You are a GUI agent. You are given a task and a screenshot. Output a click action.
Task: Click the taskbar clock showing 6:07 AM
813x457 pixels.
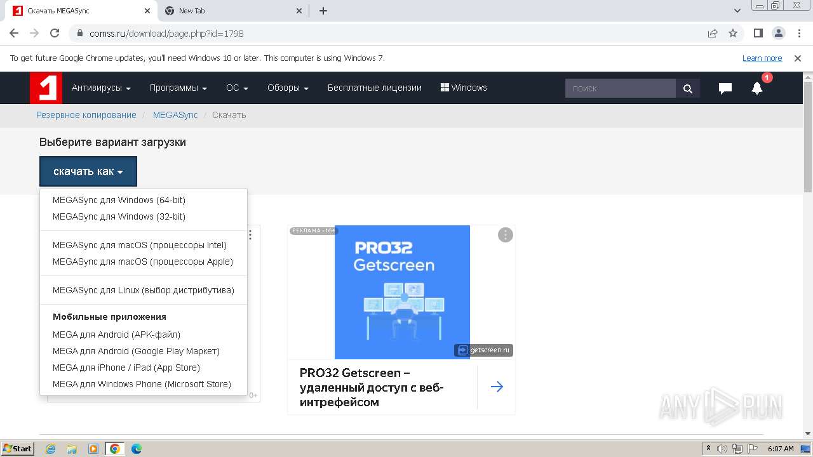pos(781,449)
